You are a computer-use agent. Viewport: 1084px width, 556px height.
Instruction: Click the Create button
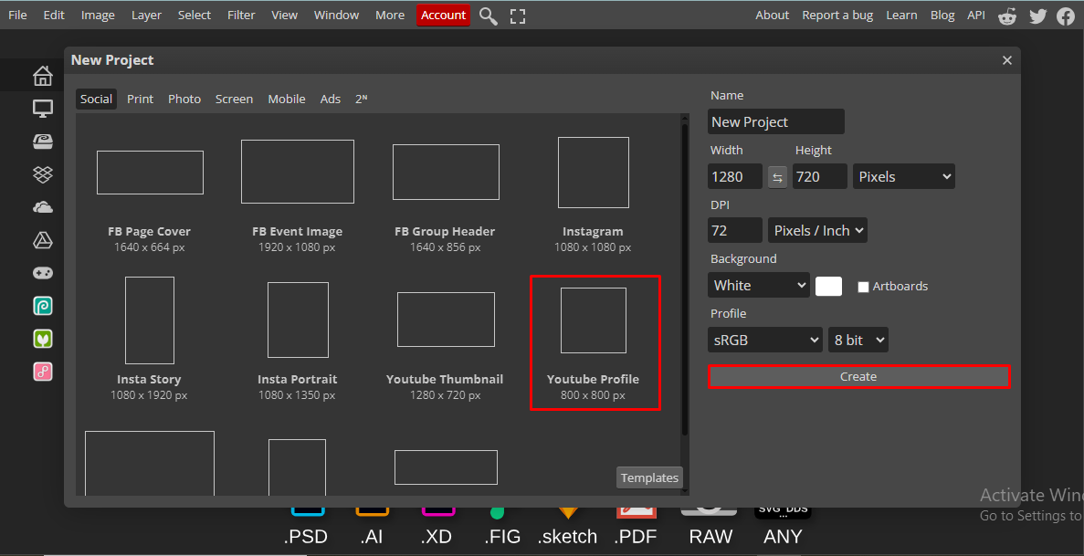pos(858,376)
